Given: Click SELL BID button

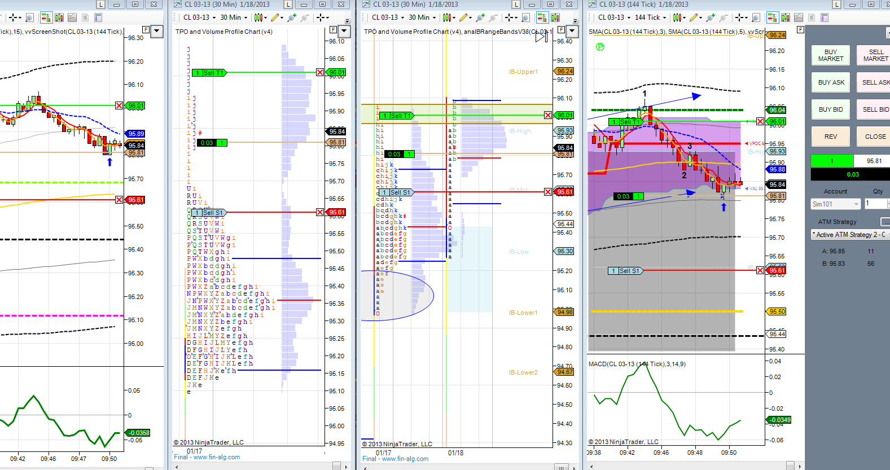Looking at the screenshot, I should pos(874,109).
